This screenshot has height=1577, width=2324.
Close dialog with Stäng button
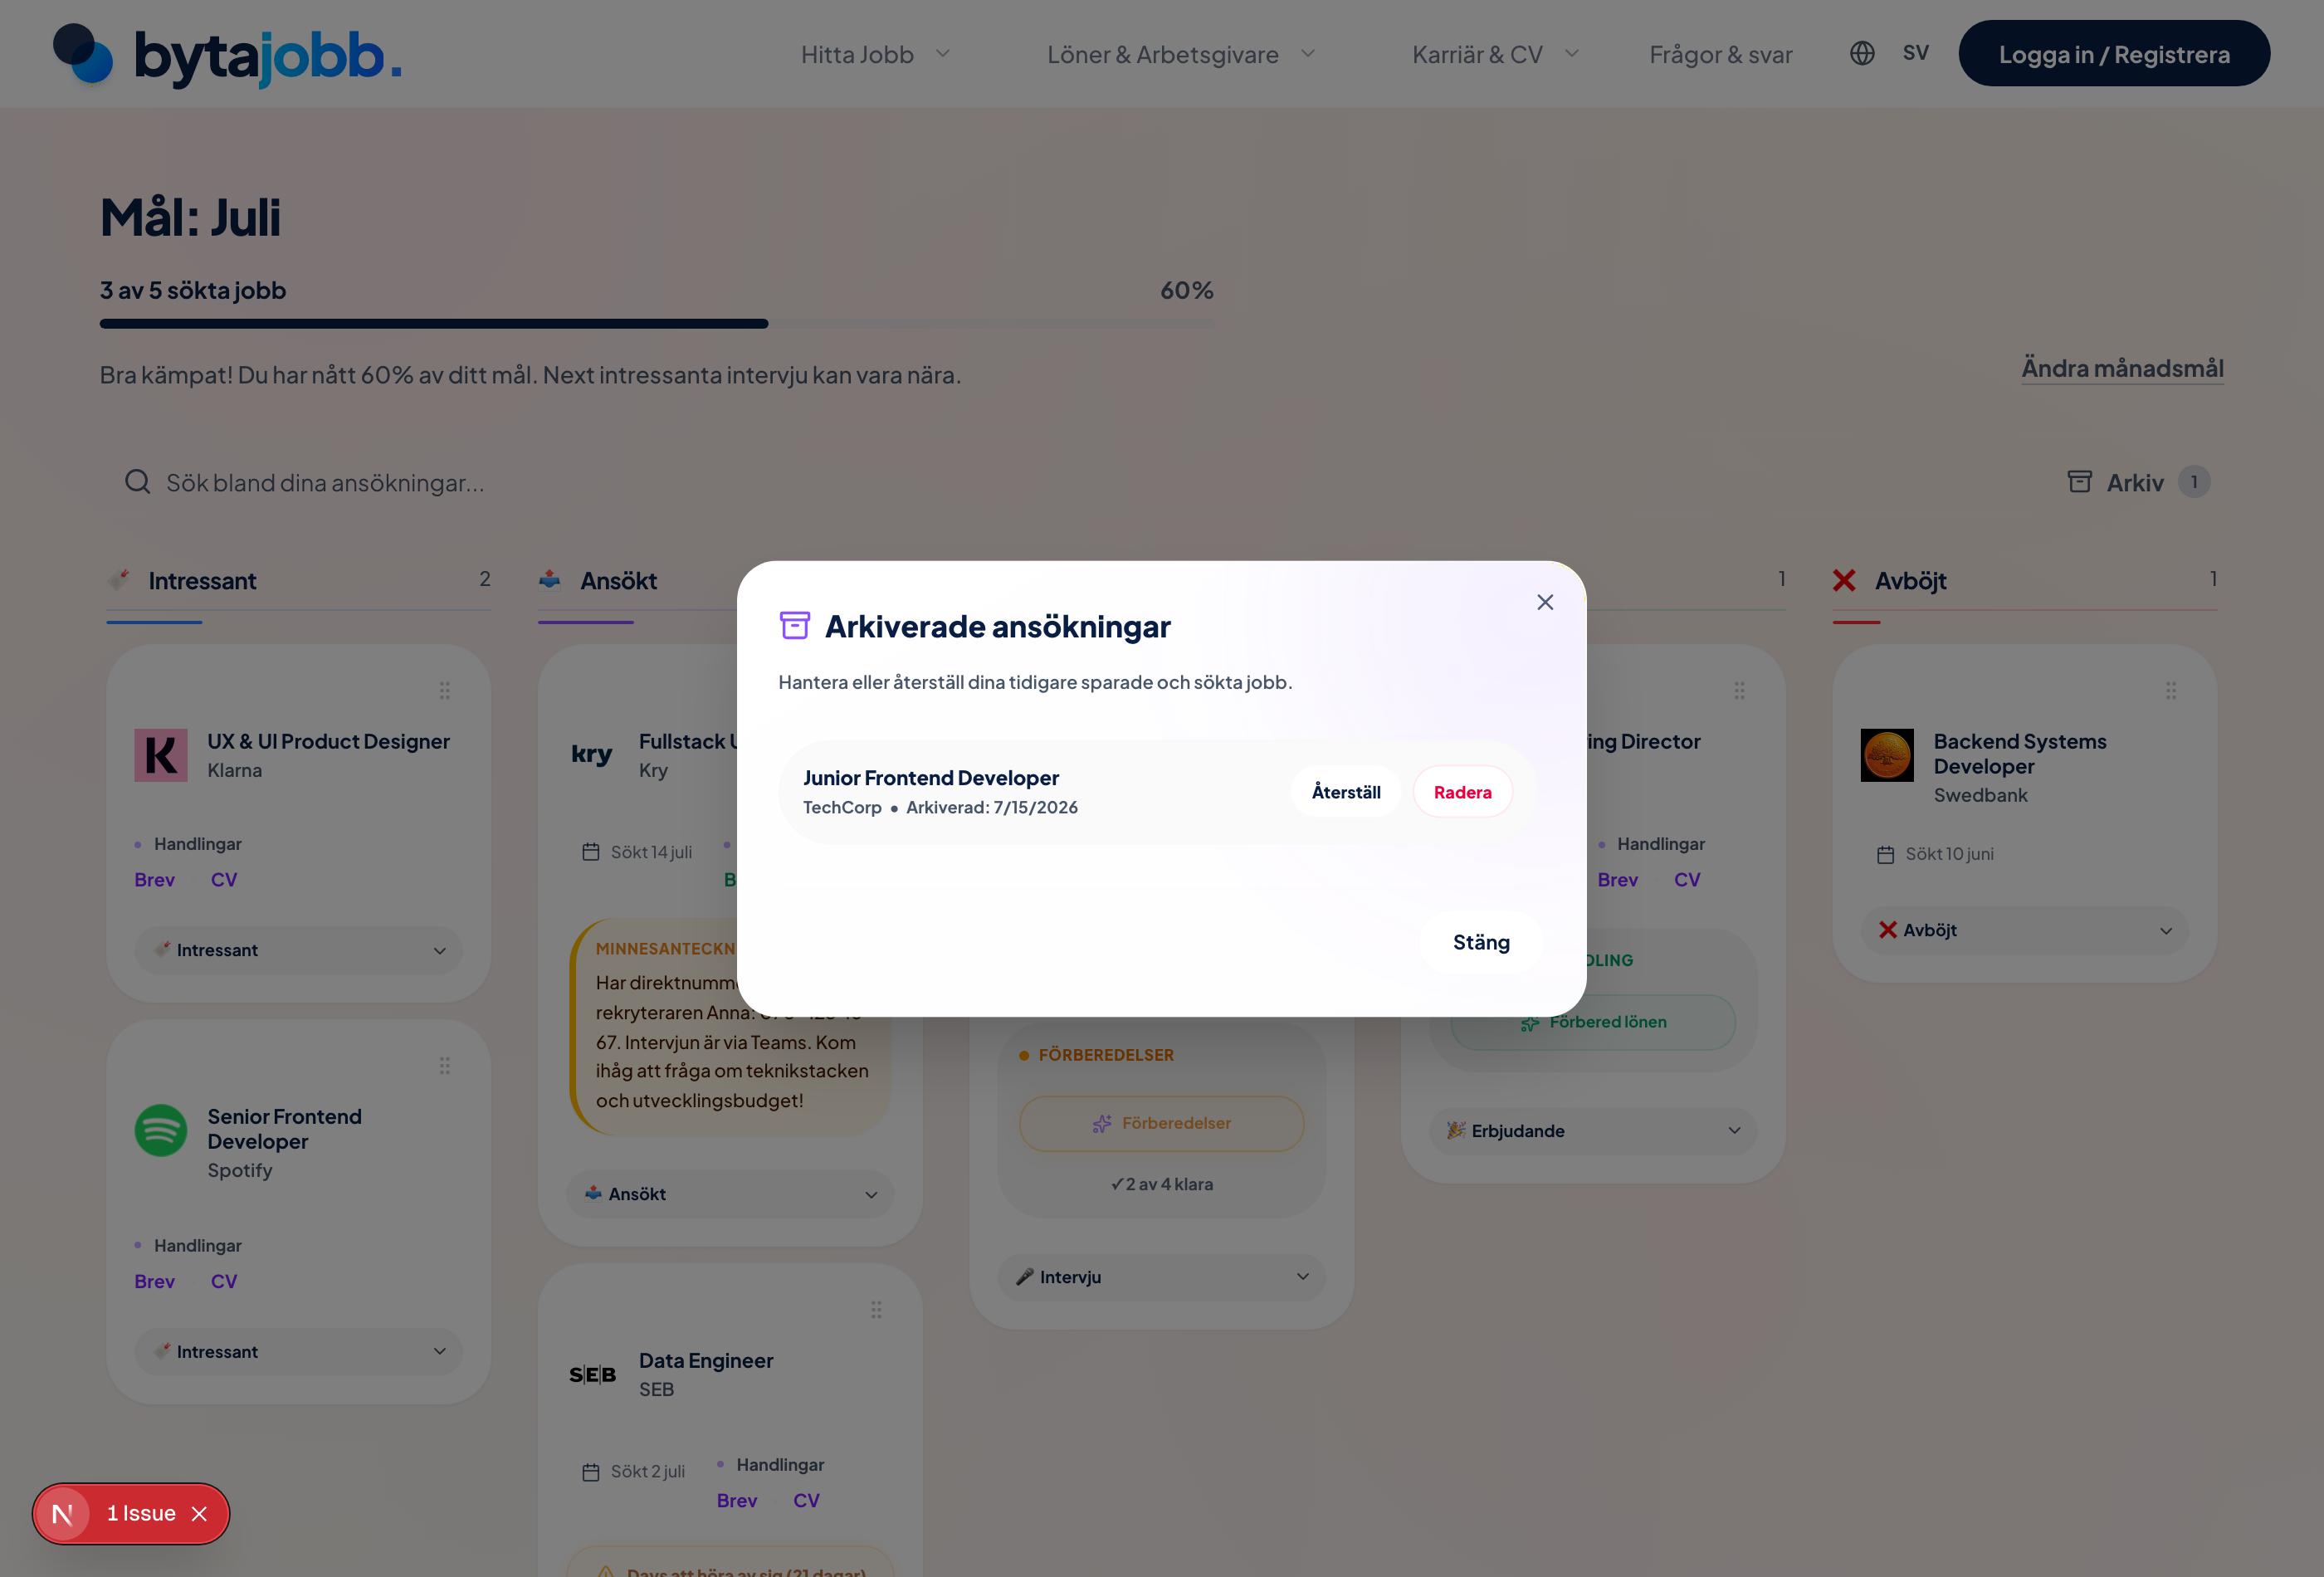coord(1481,942)
